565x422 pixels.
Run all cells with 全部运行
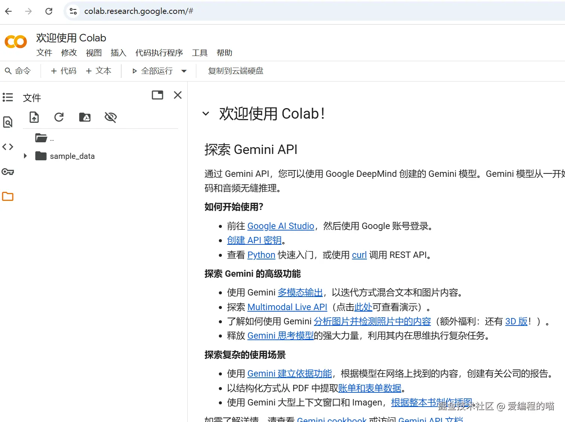point(152,71)
